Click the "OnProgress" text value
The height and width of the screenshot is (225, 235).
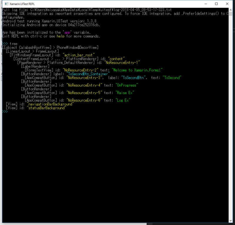point(127,85)
